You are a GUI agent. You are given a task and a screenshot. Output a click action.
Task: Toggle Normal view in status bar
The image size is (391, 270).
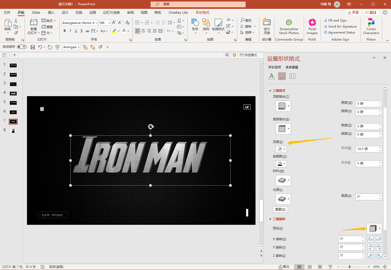[299, 267]
